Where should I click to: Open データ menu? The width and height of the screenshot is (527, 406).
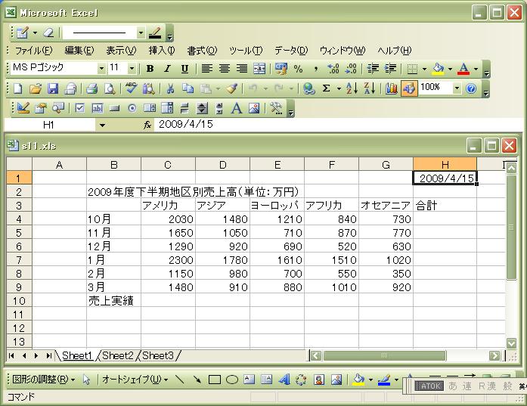pyautogui.click(x=291, y=51)
